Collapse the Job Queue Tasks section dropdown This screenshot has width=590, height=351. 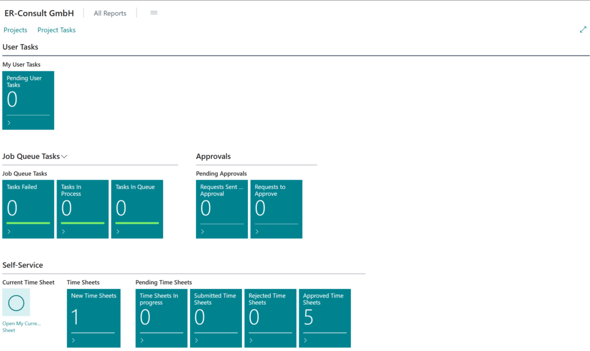(x=65, y=157)
